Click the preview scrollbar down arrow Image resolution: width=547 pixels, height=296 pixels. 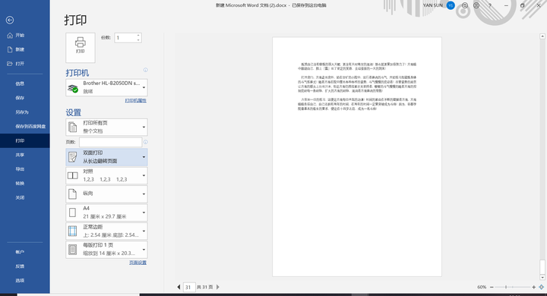point(542,277)
